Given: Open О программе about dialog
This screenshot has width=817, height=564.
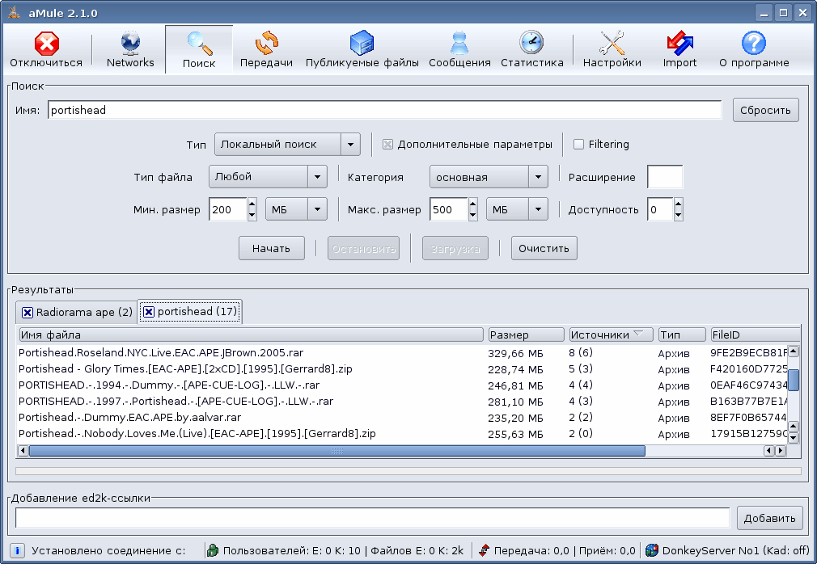Looking at the screenshot, I should 754,49.
